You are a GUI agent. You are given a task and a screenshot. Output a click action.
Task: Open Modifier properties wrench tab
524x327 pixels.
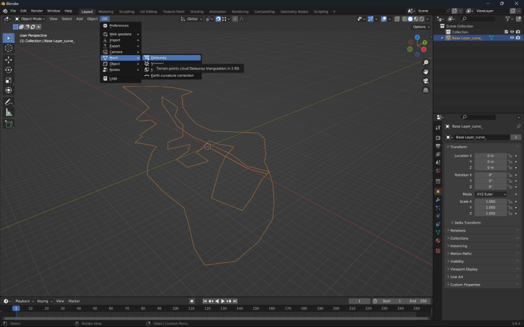pyautogui.click(x=438, y=200)
